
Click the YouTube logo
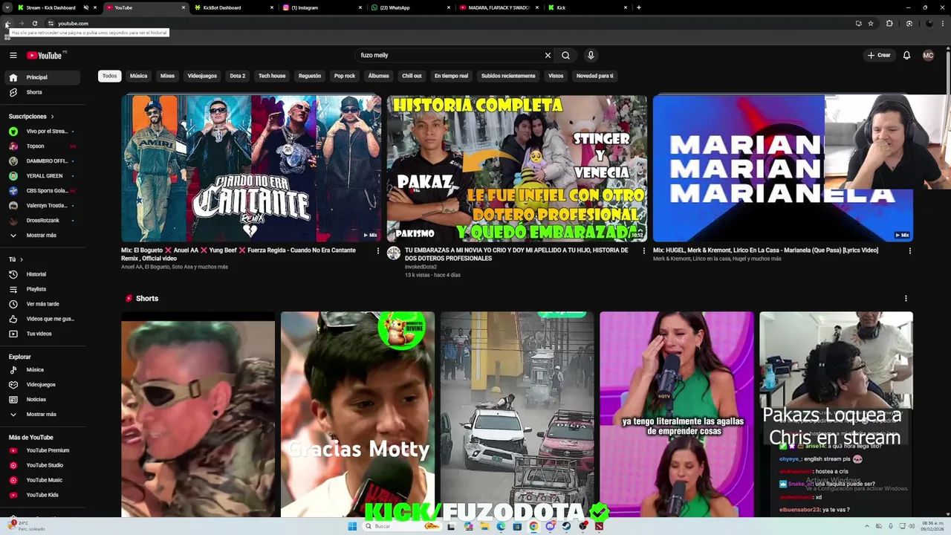[x=46, y=55]
